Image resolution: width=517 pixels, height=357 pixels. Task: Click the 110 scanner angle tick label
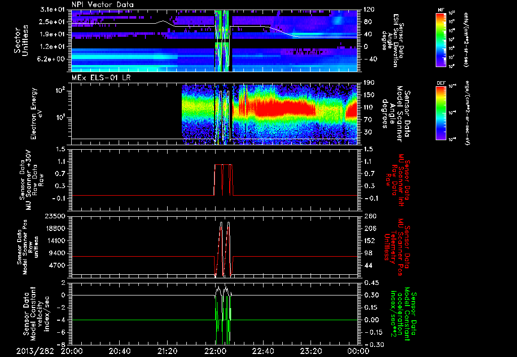pos(369,107)
